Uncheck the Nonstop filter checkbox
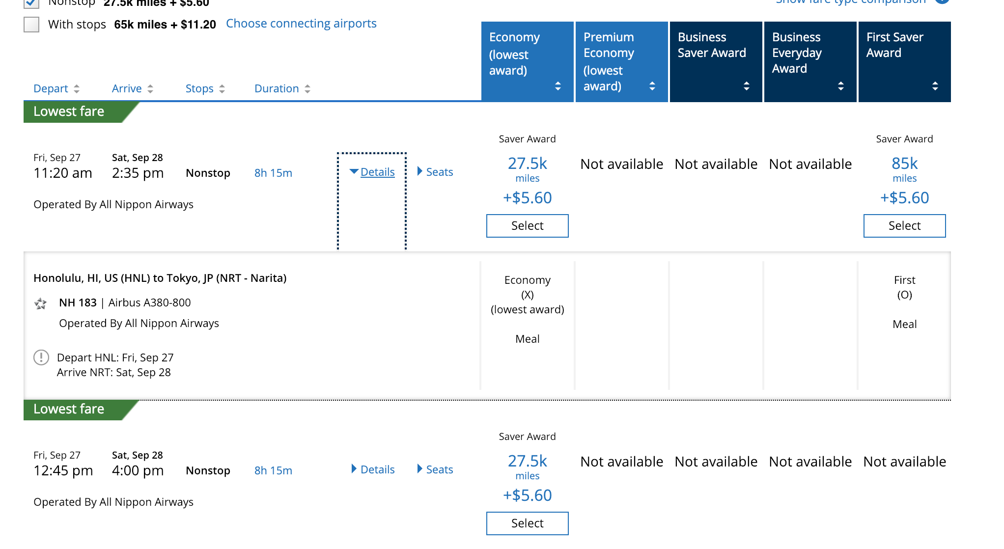 (x=31, y=3)
